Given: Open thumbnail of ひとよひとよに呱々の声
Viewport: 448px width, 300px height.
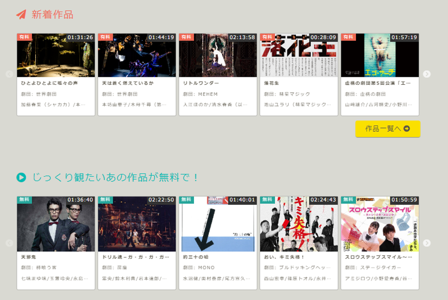Looking at the screenshot, I should coord(56,55).
